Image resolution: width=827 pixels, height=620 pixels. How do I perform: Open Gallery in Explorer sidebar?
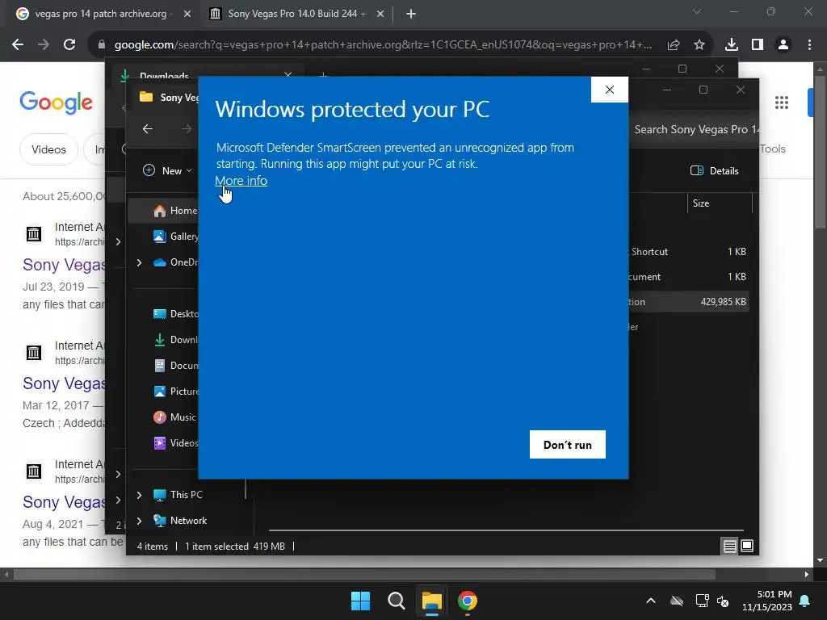(x=175, y=237)
